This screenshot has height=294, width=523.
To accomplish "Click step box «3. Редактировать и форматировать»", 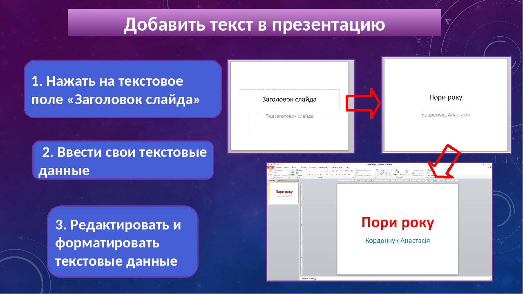I will coord(123,243).
